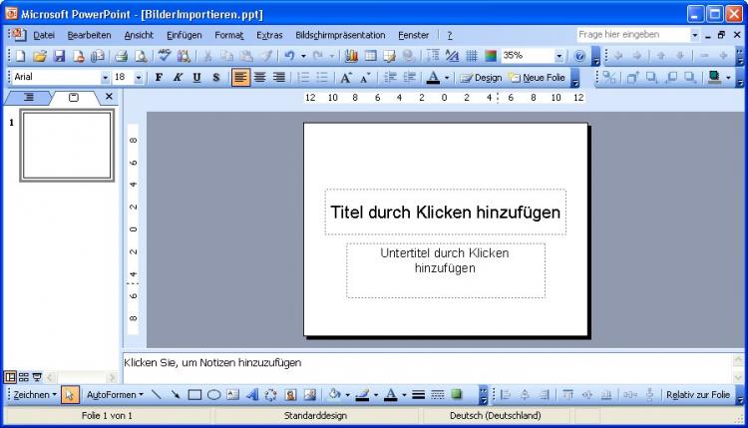
Task: Click the Open folder icon
Action: [x=40, y=57]
